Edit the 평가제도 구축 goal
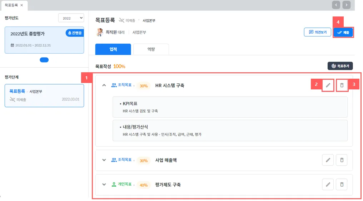This screenshot has height=201, width=363. [328, 185]
